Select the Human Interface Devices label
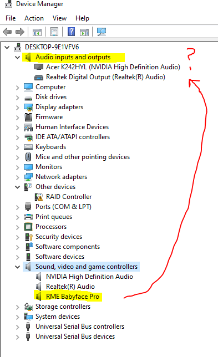 (x=72, y=127)
